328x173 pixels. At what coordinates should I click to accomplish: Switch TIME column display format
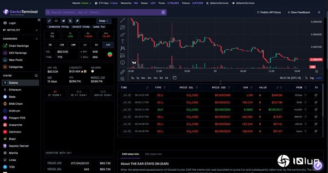147,87
